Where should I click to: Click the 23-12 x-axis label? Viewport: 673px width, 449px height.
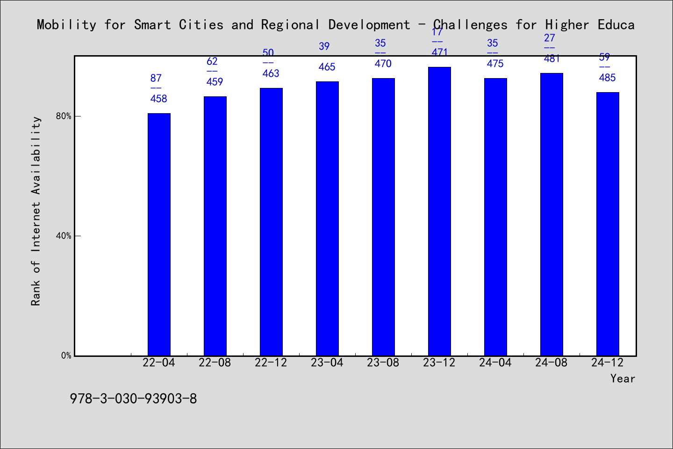(439, 362)
